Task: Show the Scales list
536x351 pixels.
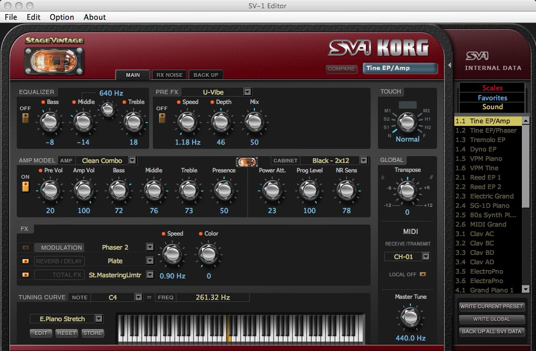Action: [492, 88]
